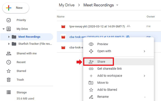This screenshot has width=161, height=101.
Task: Go to Starred star icon in sidebar
Action: tap(9, 71)
